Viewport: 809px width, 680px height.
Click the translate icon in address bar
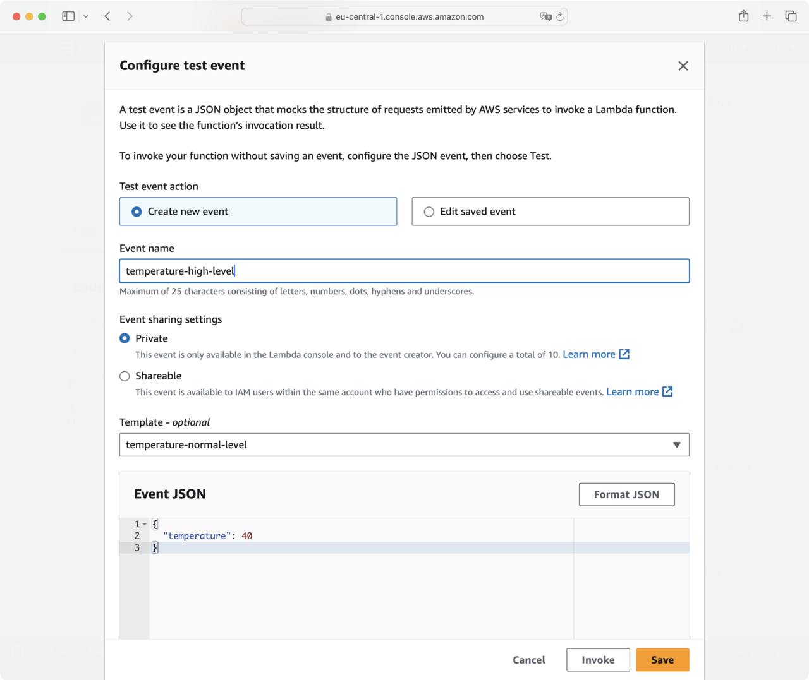tap(545, 17)
